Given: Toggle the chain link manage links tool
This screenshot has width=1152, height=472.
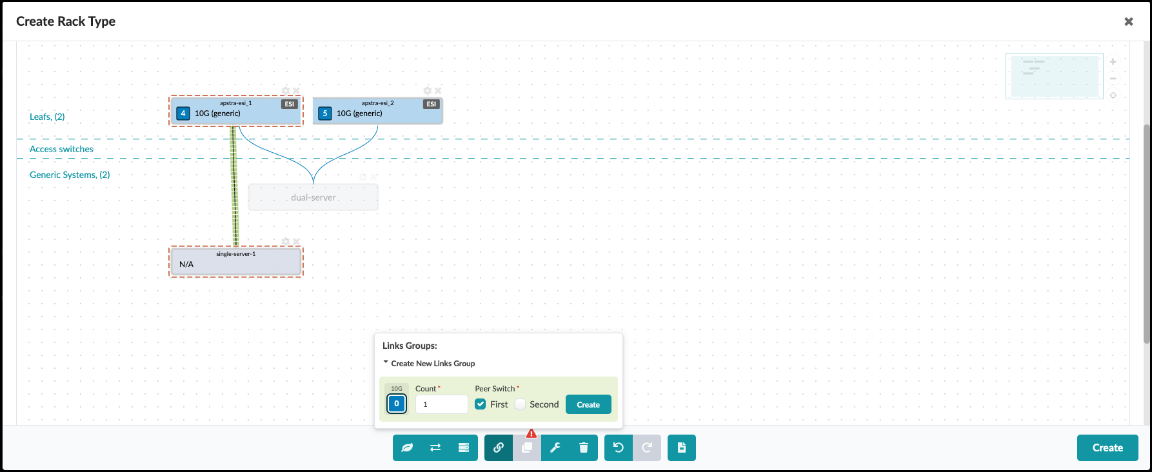Looking at the screenshot, I should pos(499,447).
